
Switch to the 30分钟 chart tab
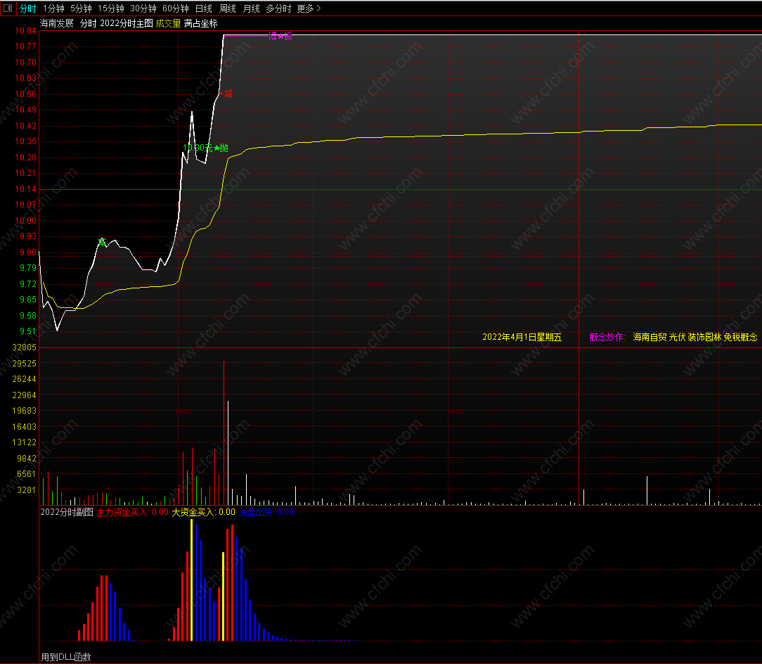click(143, 8)
